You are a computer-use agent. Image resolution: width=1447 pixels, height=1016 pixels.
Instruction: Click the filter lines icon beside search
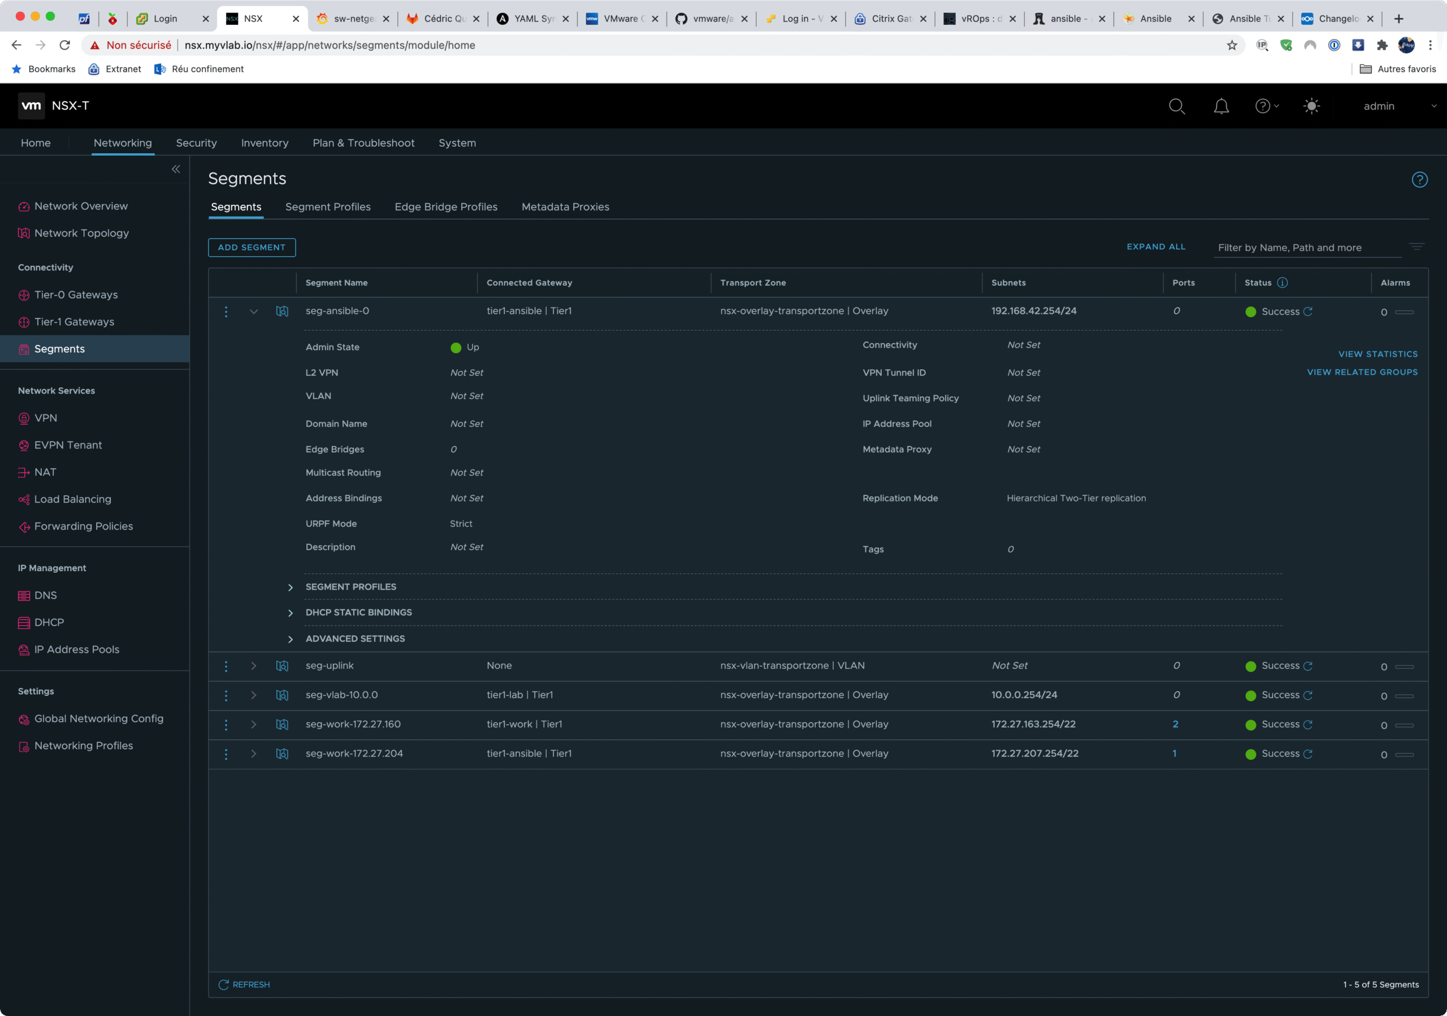(x=1416, y=247)
